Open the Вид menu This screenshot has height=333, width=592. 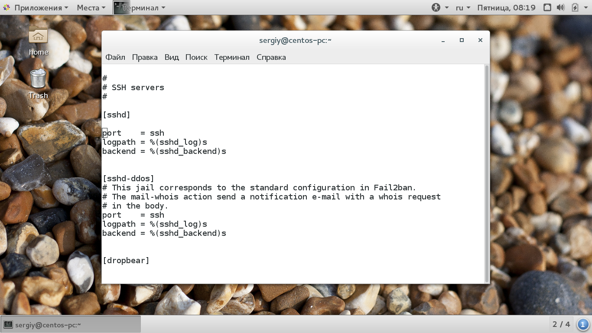tap(172, 57)
